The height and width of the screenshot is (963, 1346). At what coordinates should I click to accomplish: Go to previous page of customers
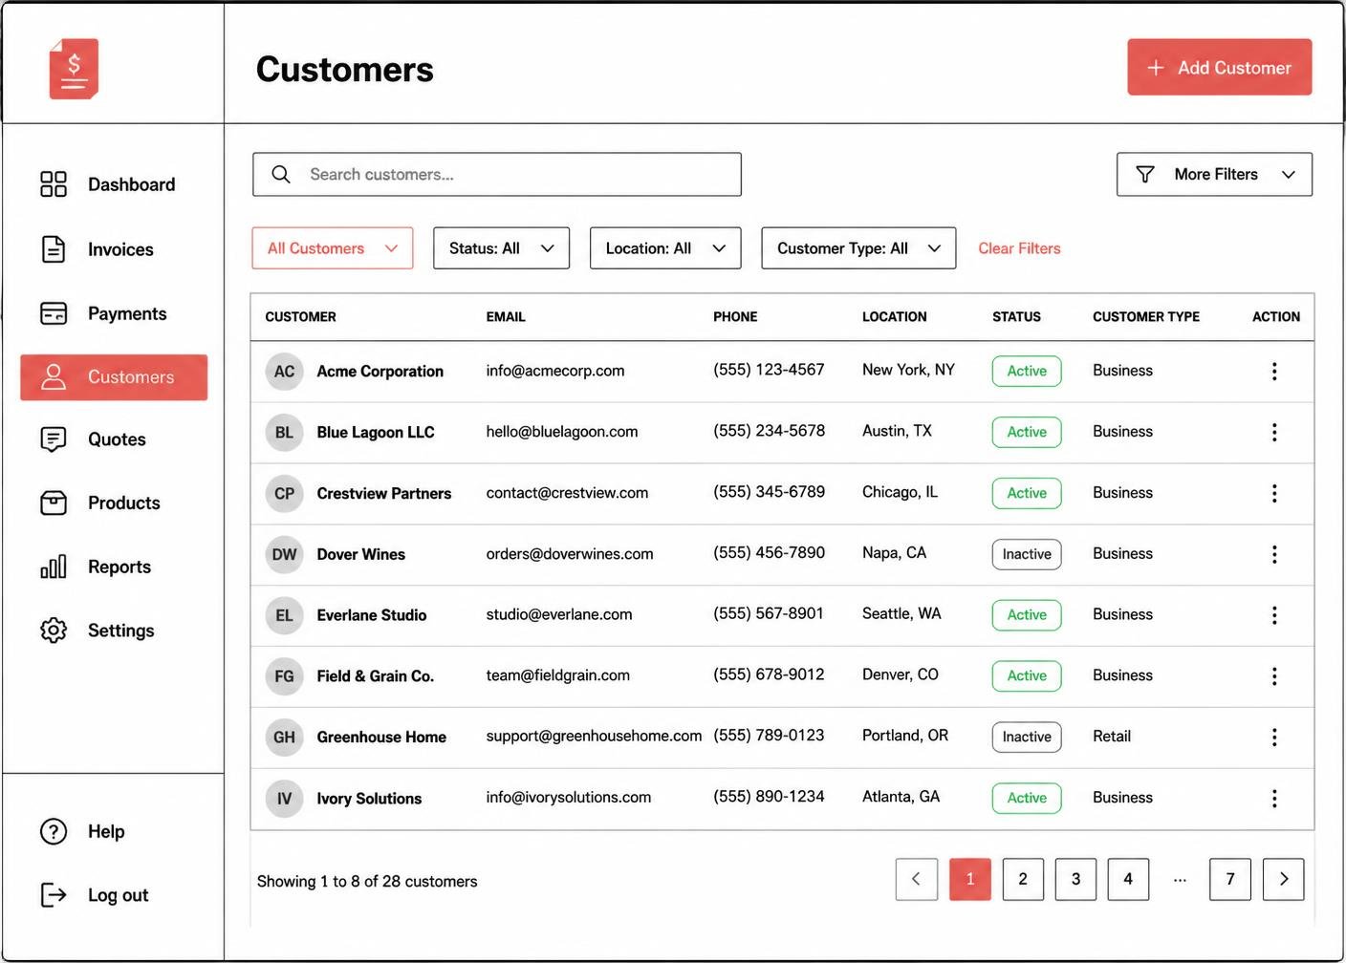(x=916, y=879)
